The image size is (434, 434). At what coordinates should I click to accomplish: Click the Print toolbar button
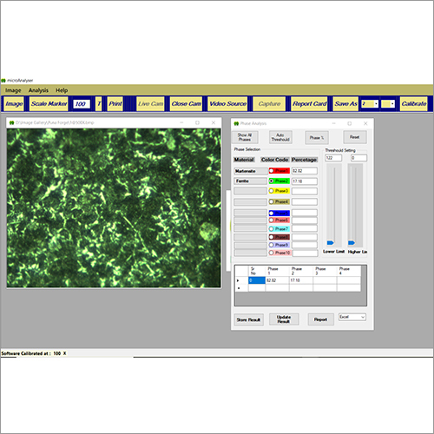[x=115, y=104]
